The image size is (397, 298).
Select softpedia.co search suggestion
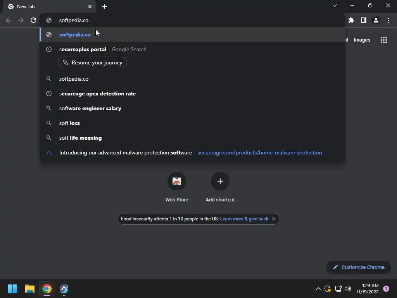pyautogui.click(x=192, y=79)
